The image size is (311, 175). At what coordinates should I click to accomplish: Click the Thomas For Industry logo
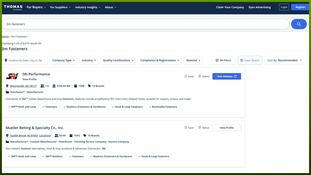pos(13,7)
